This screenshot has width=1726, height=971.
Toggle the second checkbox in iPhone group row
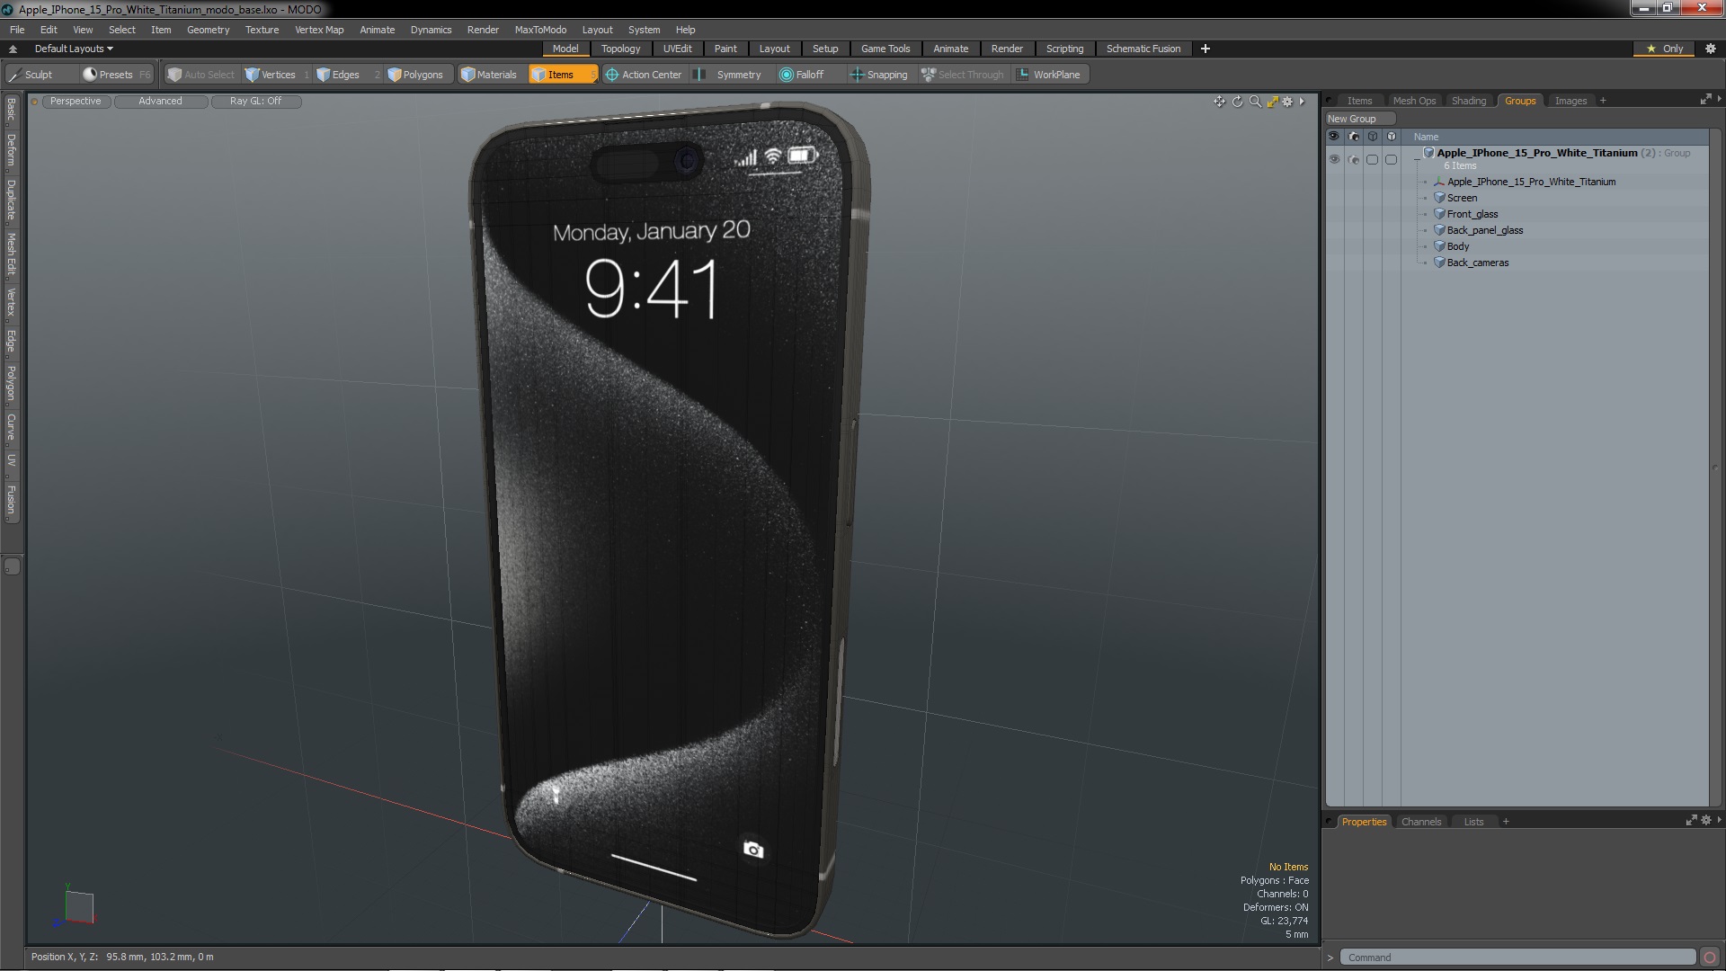click(x=1391, y=159)
